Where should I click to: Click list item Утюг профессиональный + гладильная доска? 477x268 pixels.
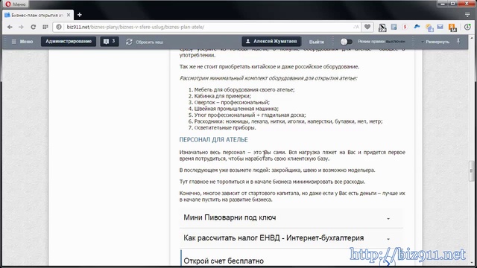click(250, 115)
